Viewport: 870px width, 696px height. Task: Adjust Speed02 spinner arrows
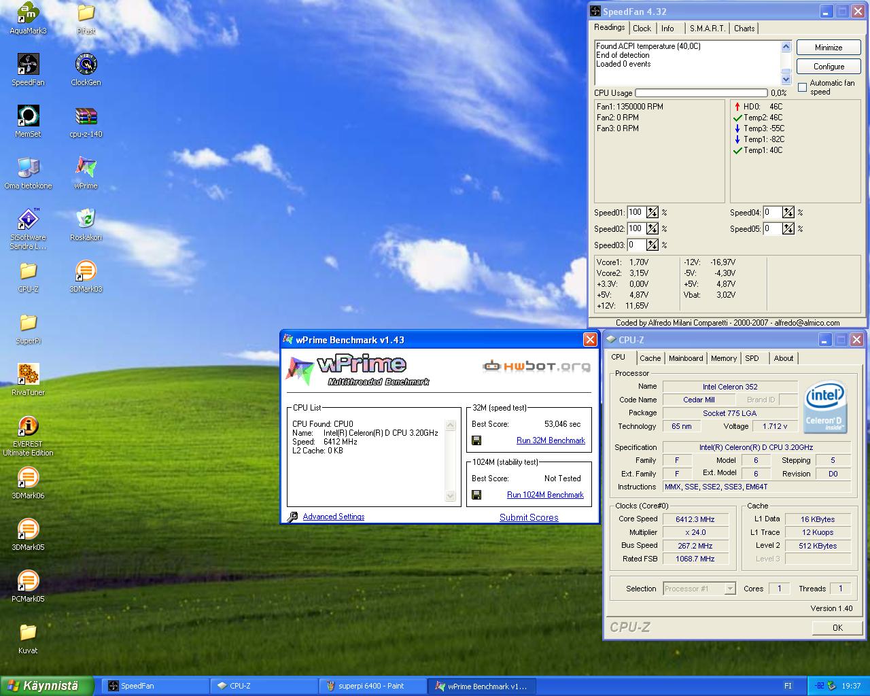[652, 228]
